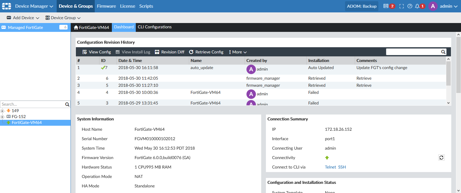Click the revision search magnifier icon
This screenshot has width=461, height=193.
(443, 52)
